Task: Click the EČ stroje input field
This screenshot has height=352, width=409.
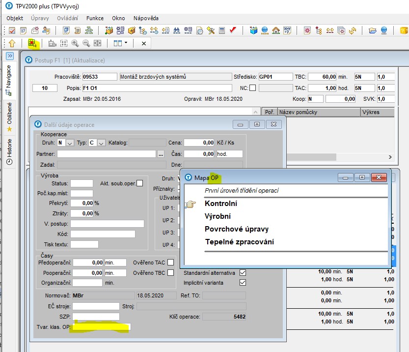Action: 96,306
